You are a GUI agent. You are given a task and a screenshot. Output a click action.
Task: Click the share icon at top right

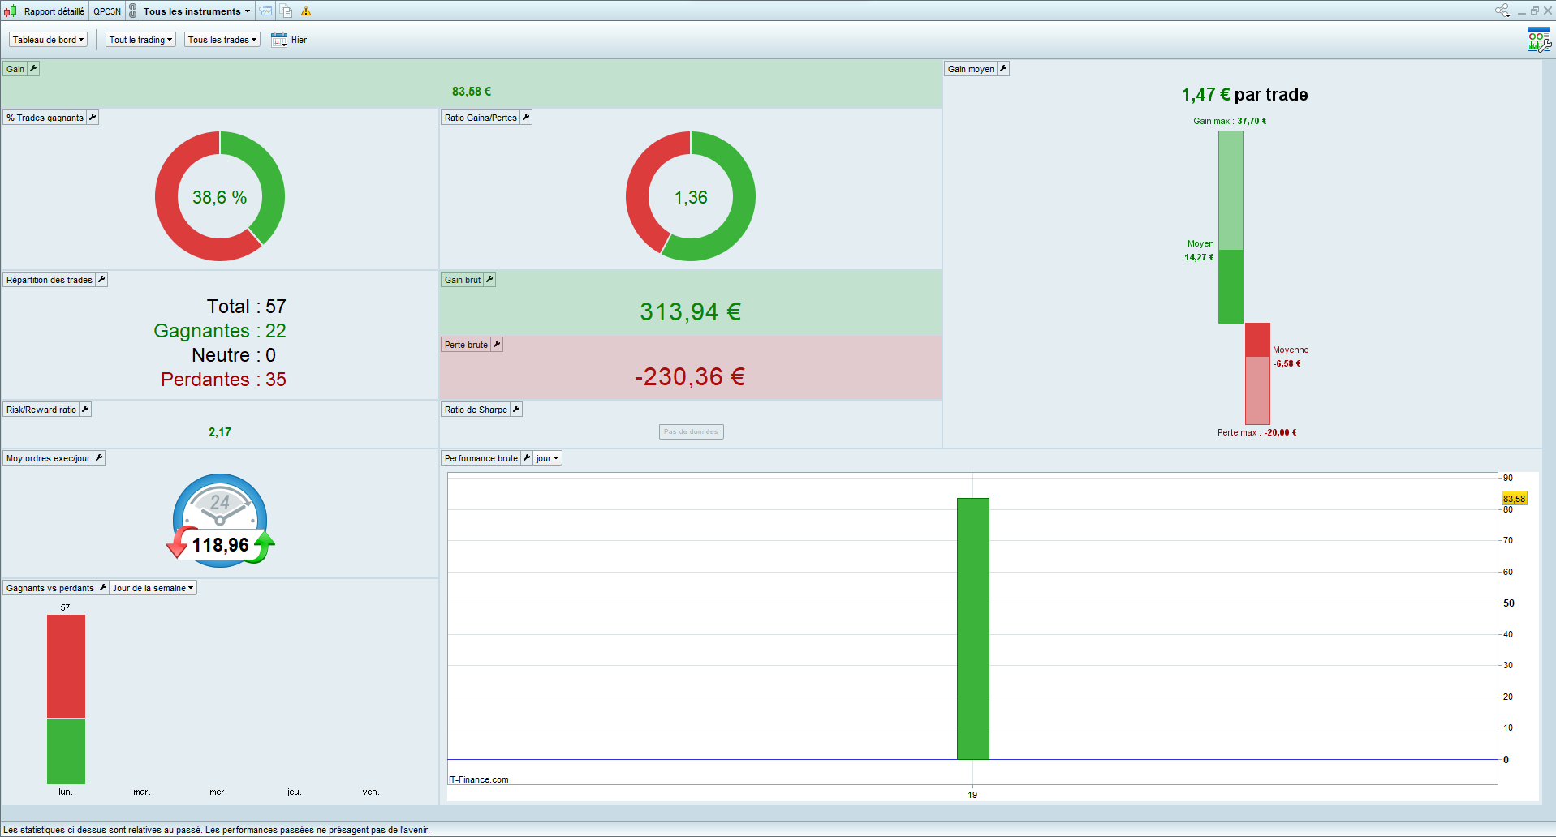(1502, 11)
